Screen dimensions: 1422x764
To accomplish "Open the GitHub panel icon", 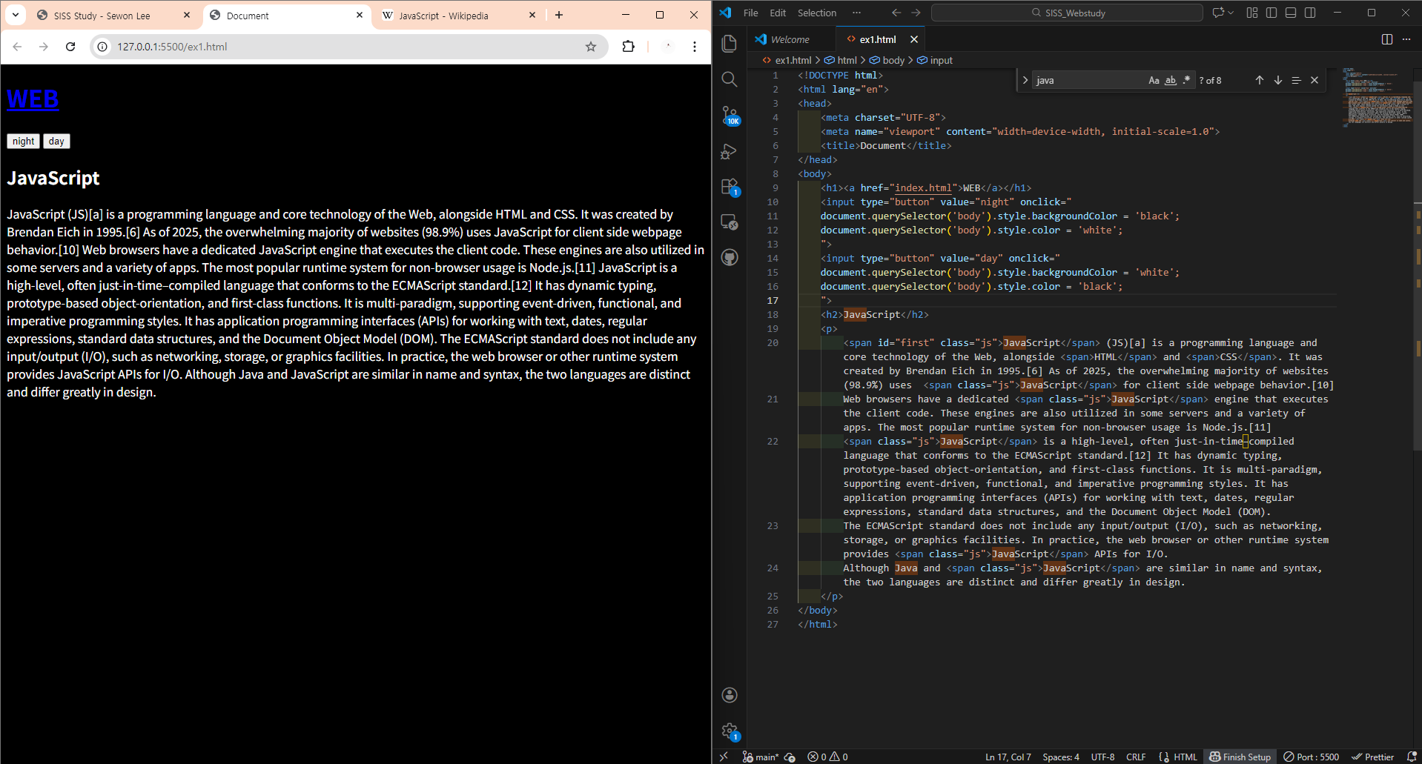I will pyautogui.click(x=730, y=257).
